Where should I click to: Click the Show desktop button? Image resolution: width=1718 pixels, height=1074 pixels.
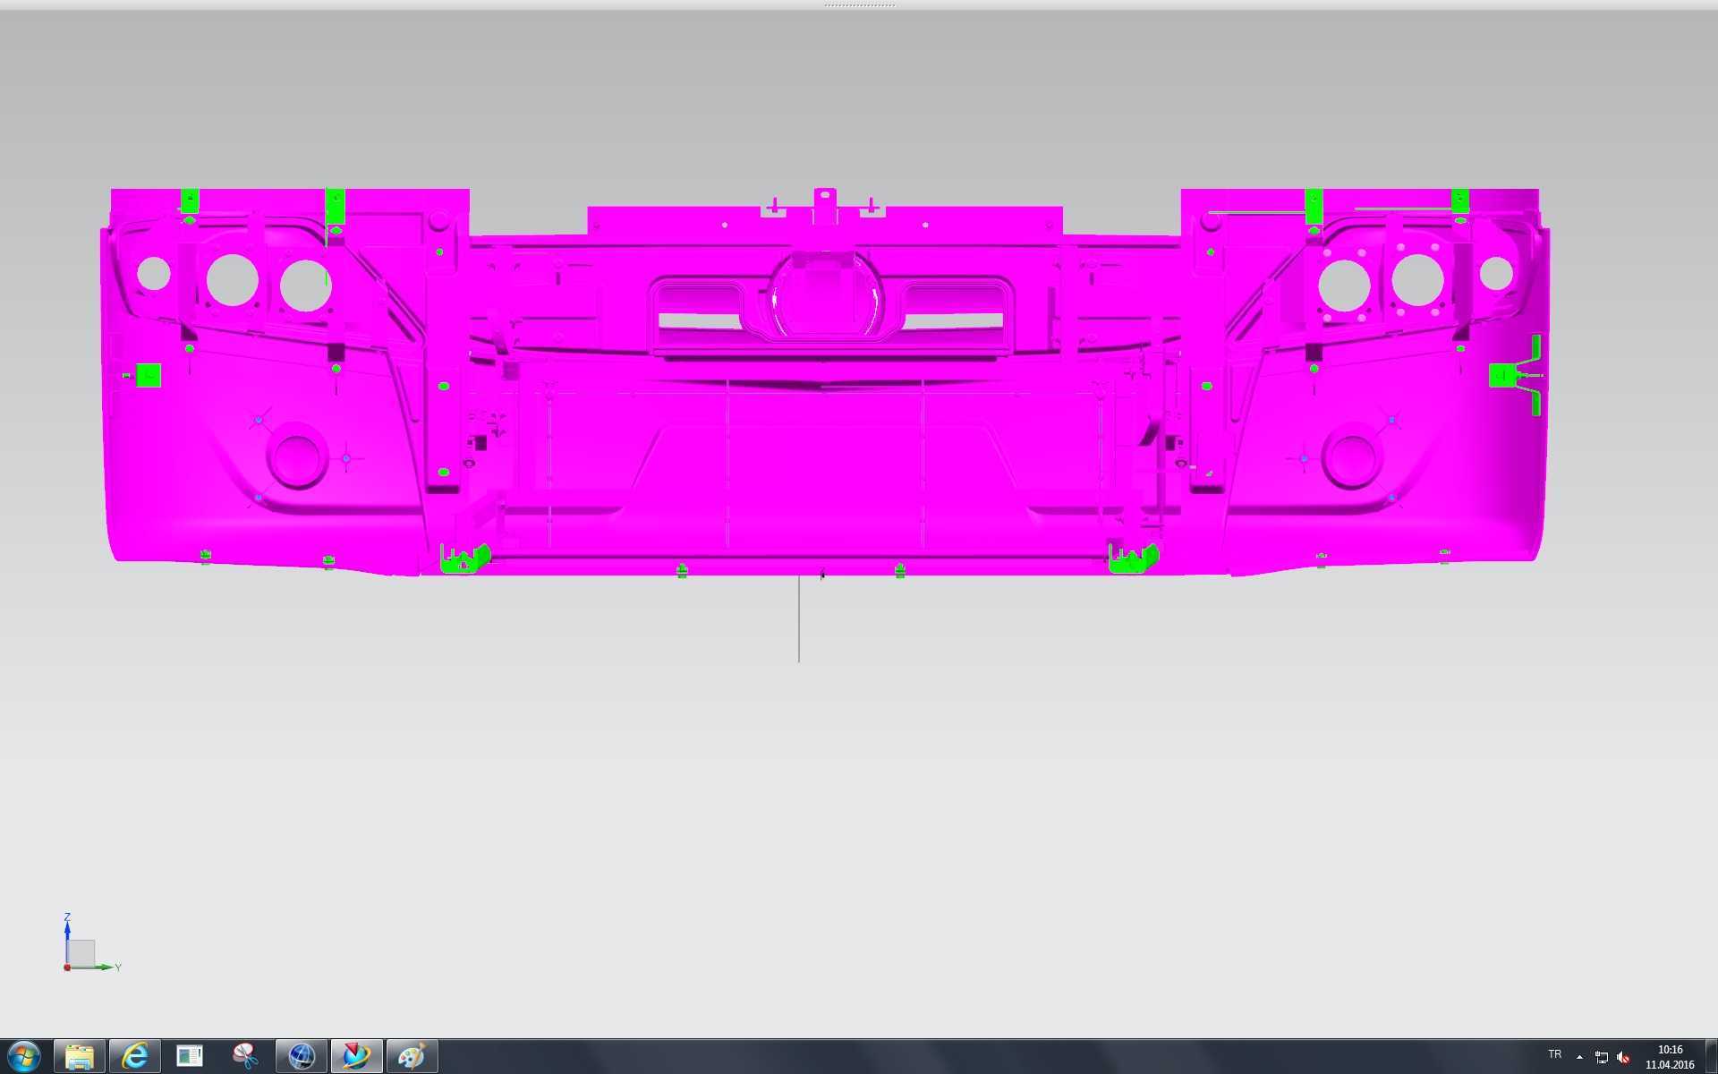point(1711,1057)
